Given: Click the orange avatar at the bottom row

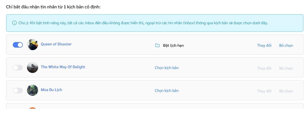Looking at the screenshot, I should [33, 108].
